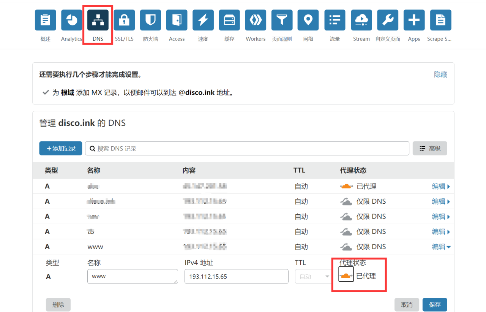Click the 保存 save button
The width and height of the screenshot is (486, 312).
(x=435, y=305)
